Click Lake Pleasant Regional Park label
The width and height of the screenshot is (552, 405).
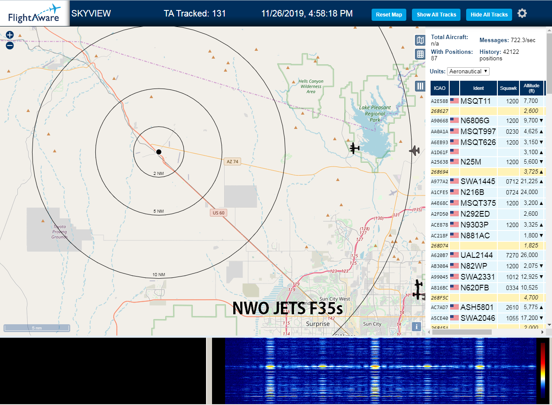[375, 113]
